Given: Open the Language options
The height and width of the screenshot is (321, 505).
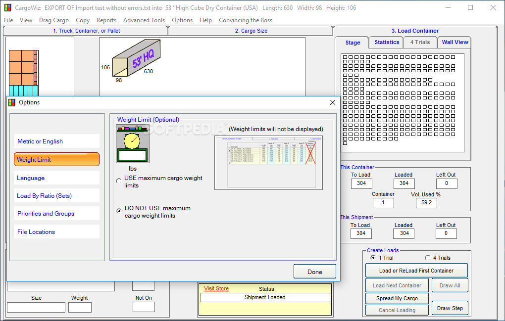Looking at the screenshot, I should pyautogui.click(x=56, y=178).
